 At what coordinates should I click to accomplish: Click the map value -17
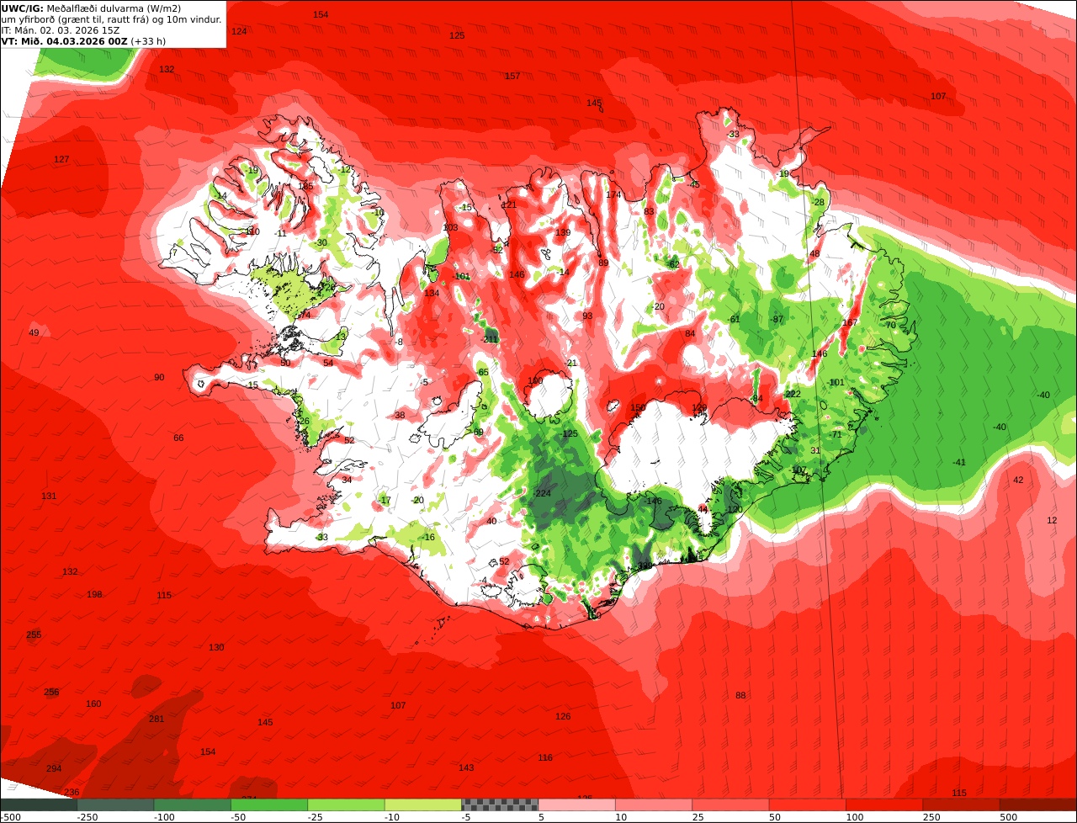click(x=385, y=500)
